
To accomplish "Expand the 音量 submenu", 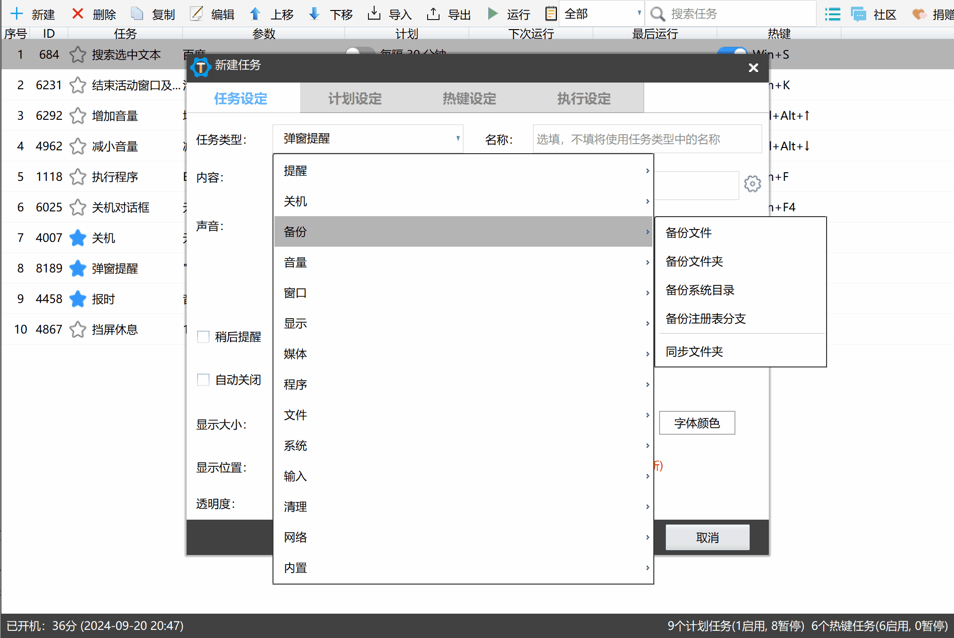I will tap(463, 262).
